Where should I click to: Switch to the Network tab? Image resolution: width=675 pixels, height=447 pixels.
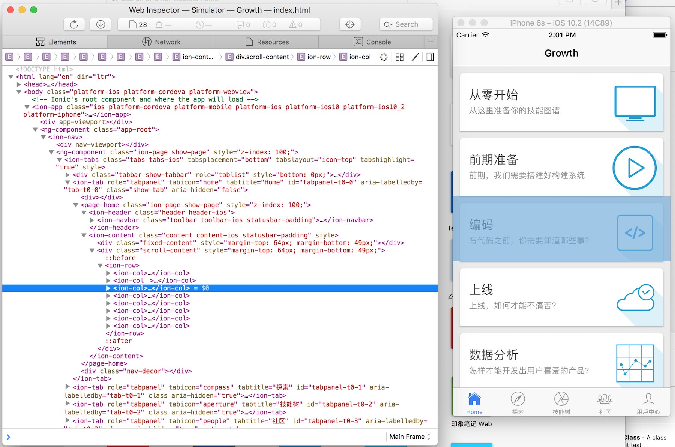161,42
